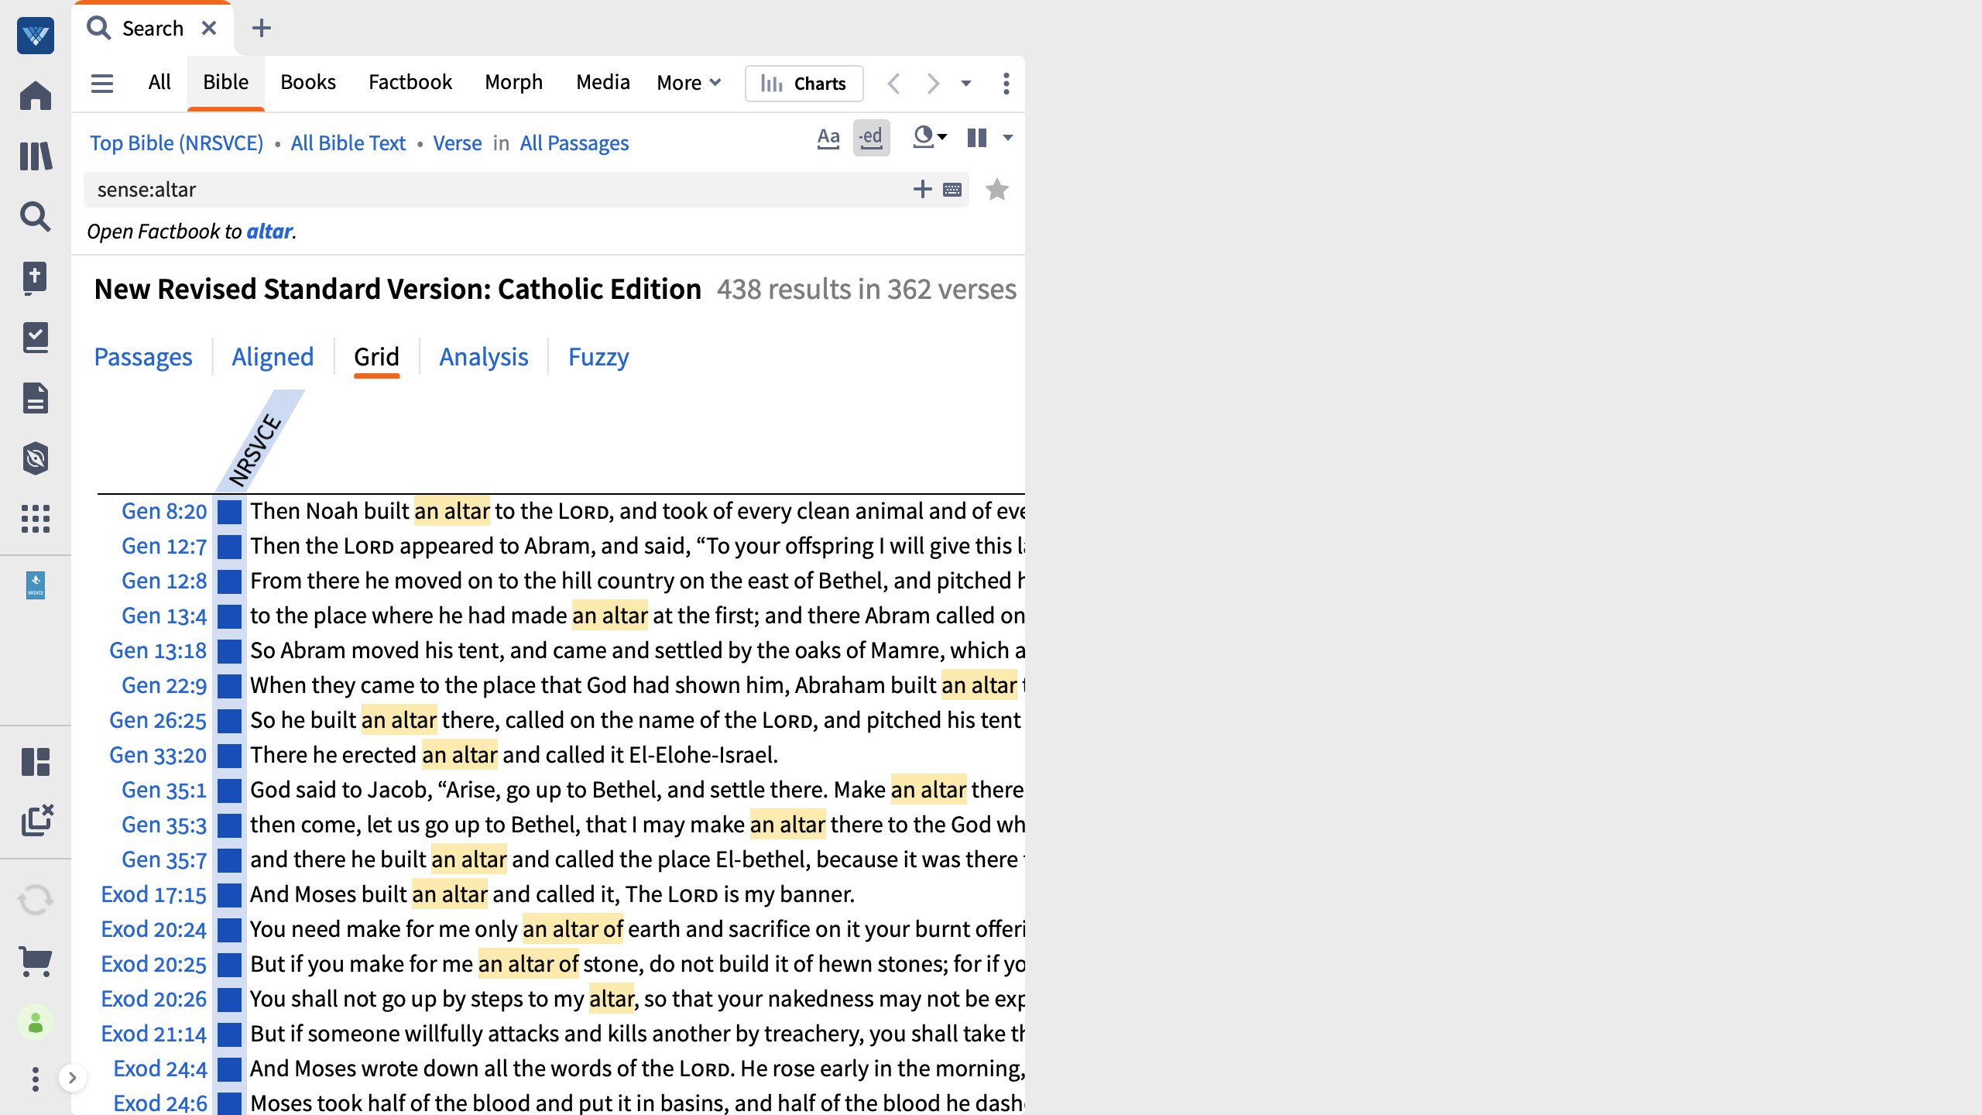Screen dimensions: 1982x1115
Task: Open the Layouts icon in the sidebar
Action: (36, 762)
